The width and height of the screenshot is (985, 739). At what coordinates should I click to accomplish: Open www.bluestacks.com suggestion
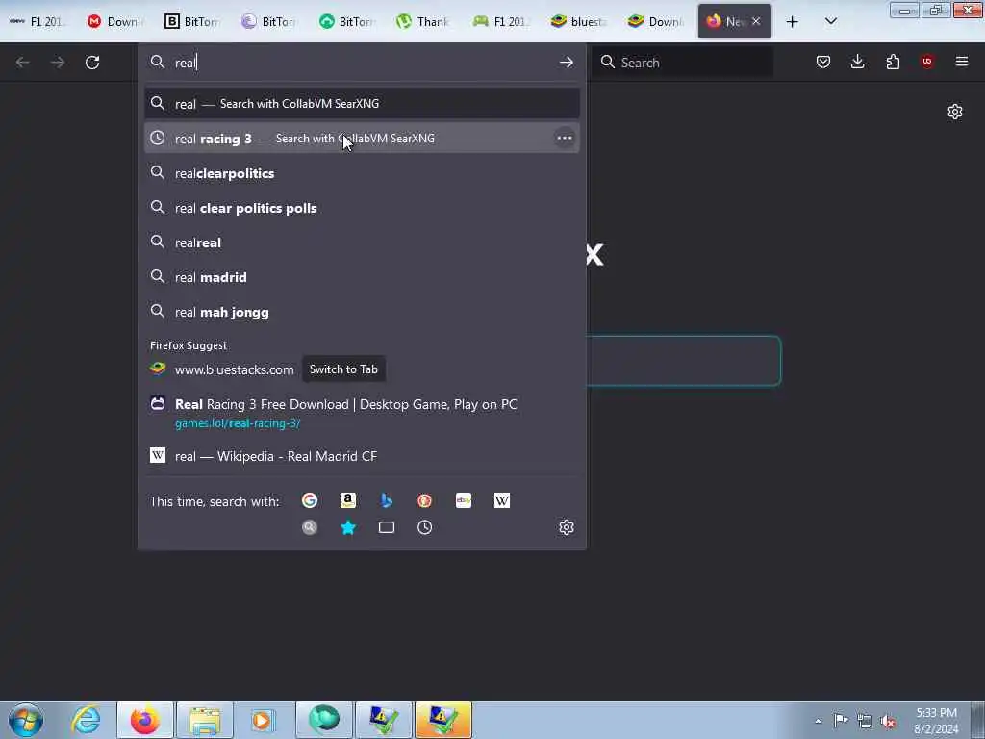235,369
